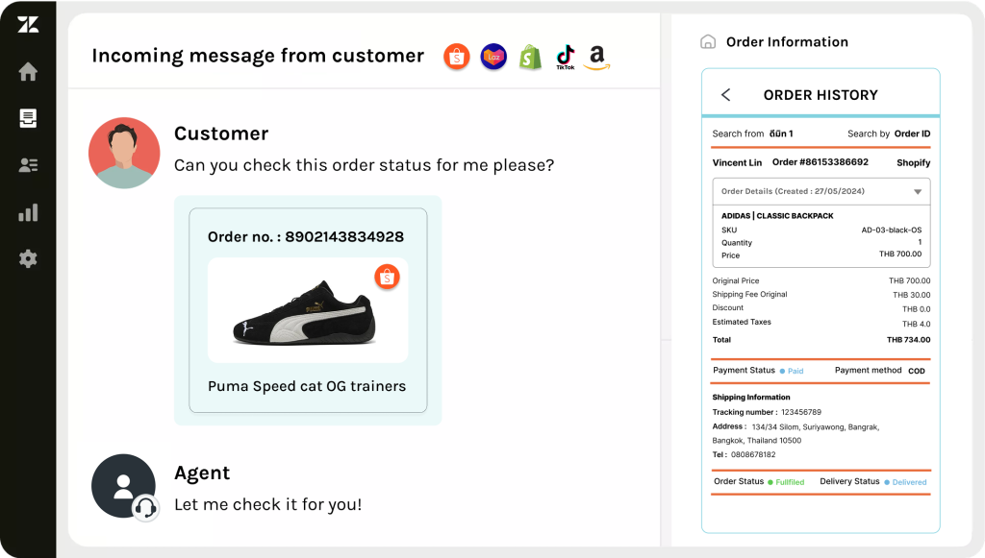Click the Total amount THB 734.00

pos(908,340)
